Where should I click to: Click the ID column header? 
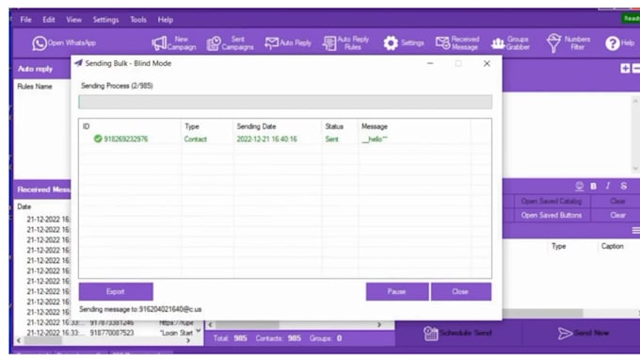[87, 126]
